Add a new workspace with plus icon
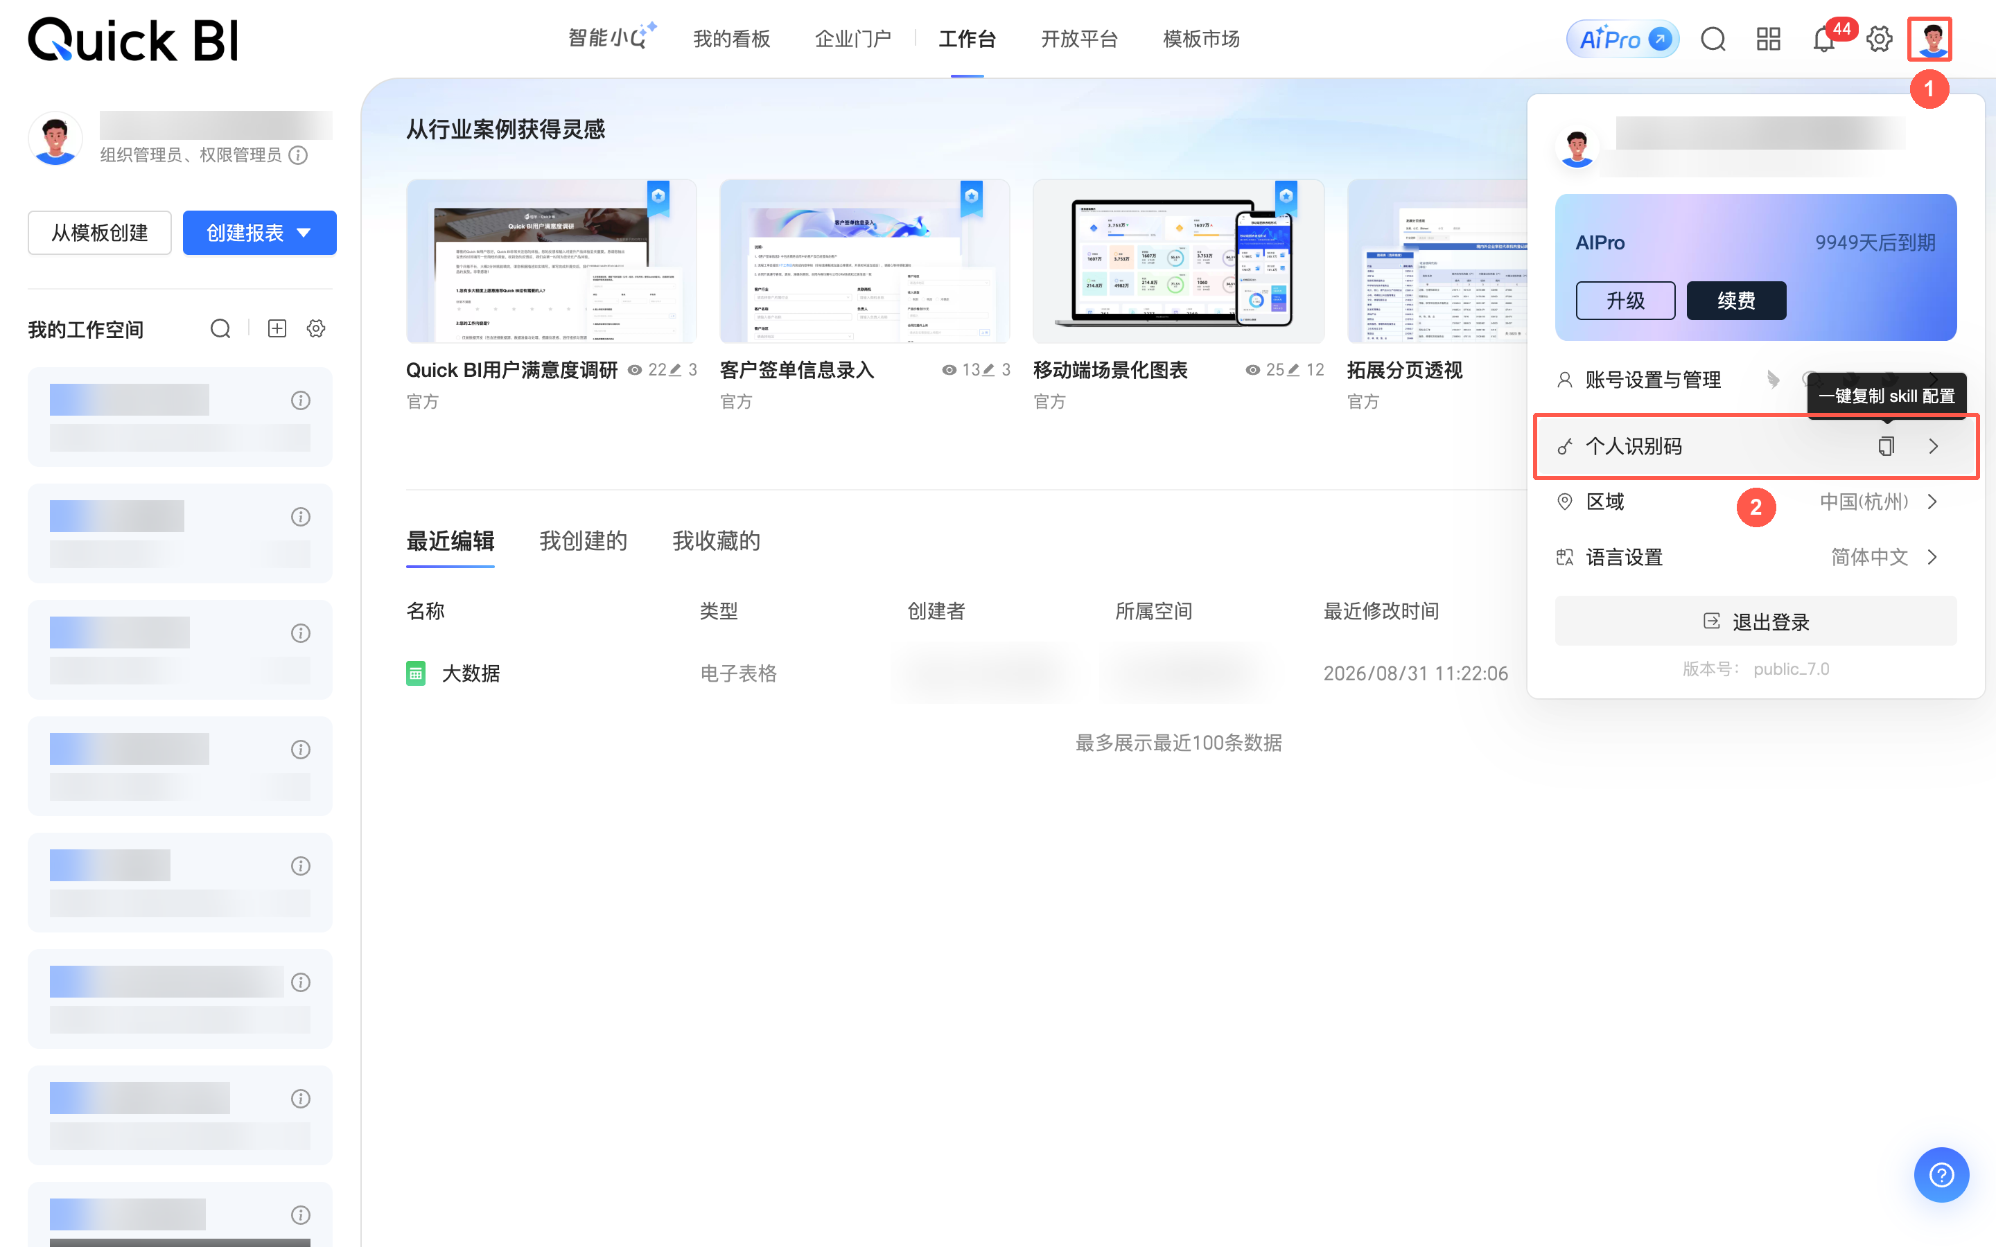Image resolution: width=1996 pixels, height=1247 pixels. coord(277,329)
